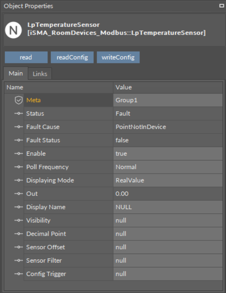This screenshot has width=226, height=293.
Task: Edit the Display Name NULL field
Action: point(168,207)
